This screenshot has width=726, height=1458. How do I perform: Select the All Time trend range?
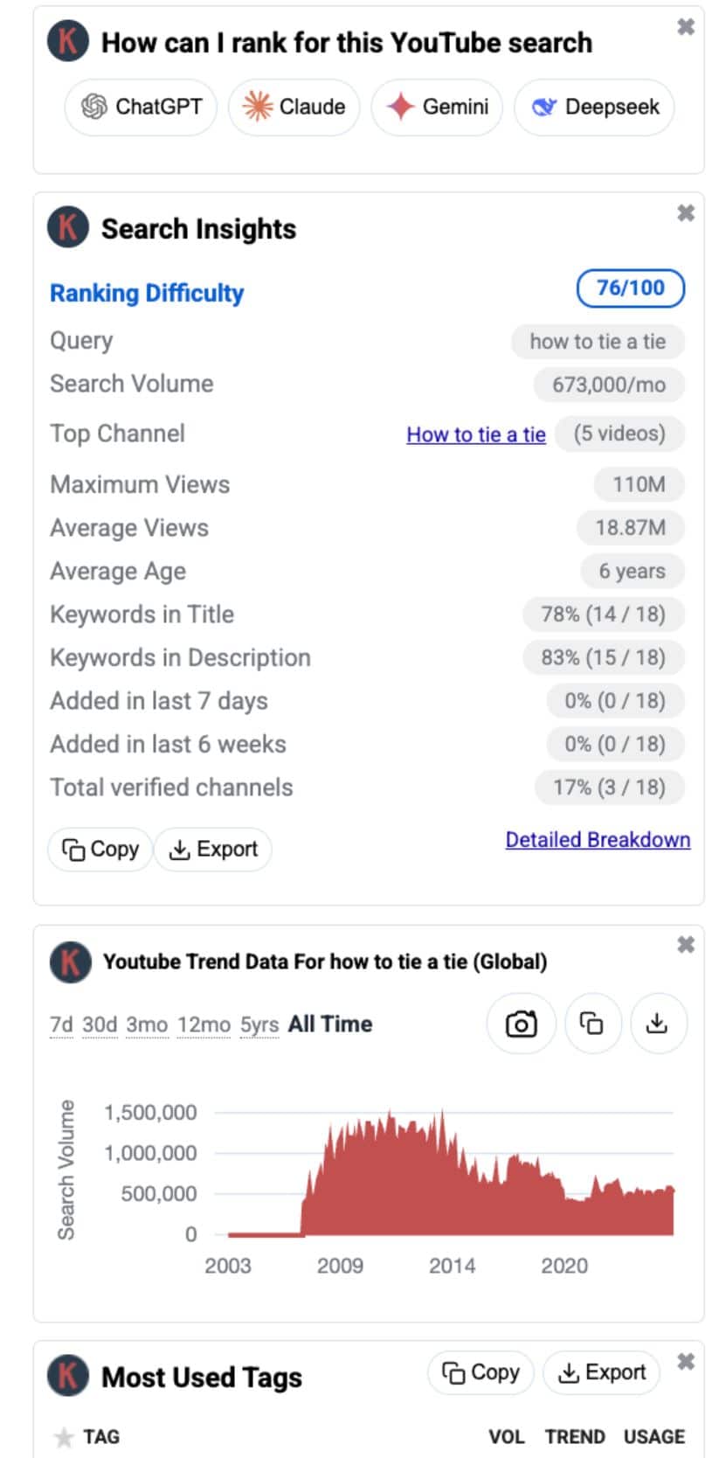(x=330, y=1024)
